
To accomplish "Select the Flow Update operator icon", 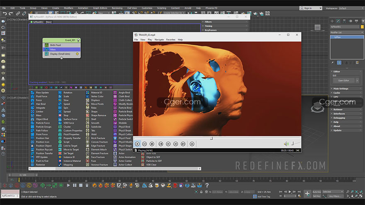I will [32, 92].
